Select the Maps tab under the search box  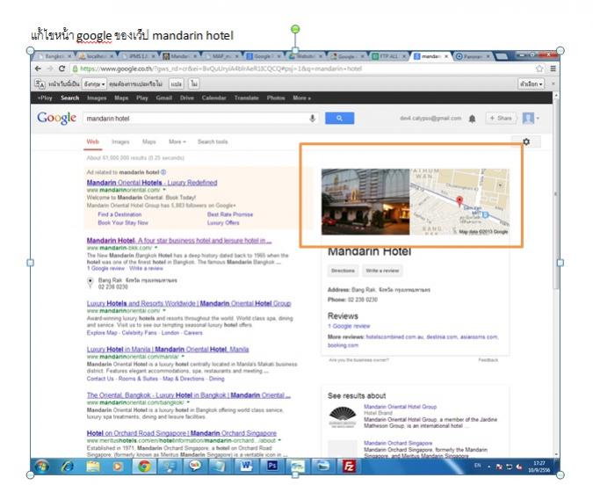tap(149, 141)
